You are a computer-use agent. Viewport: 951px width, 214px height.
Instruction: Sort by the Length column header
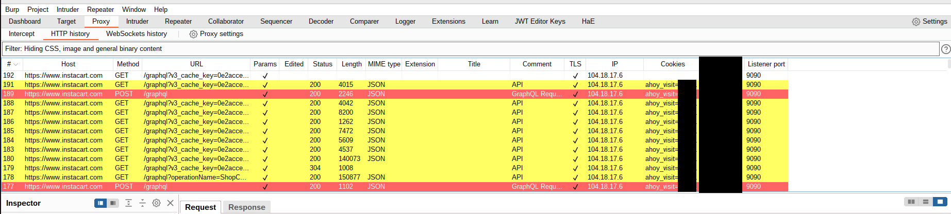[x=352, y=64]
